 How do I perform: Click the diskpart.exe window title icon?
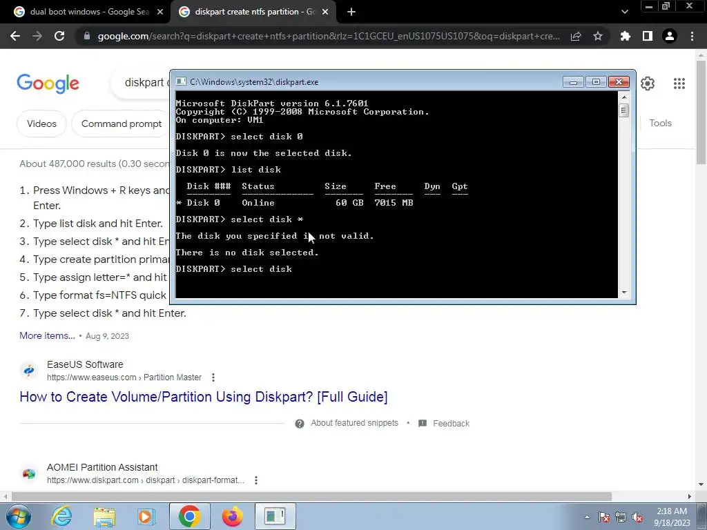pos(181,81)
